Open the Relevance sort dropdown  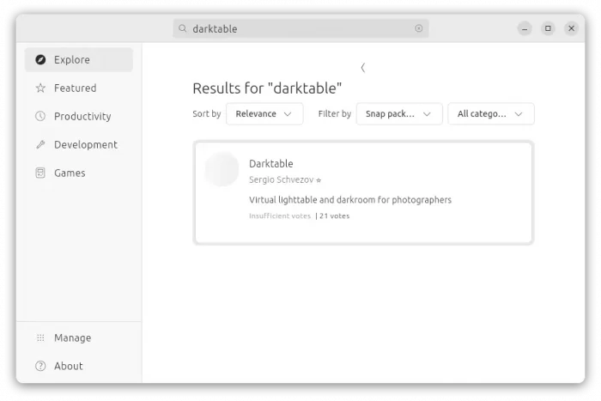(264, 114)
